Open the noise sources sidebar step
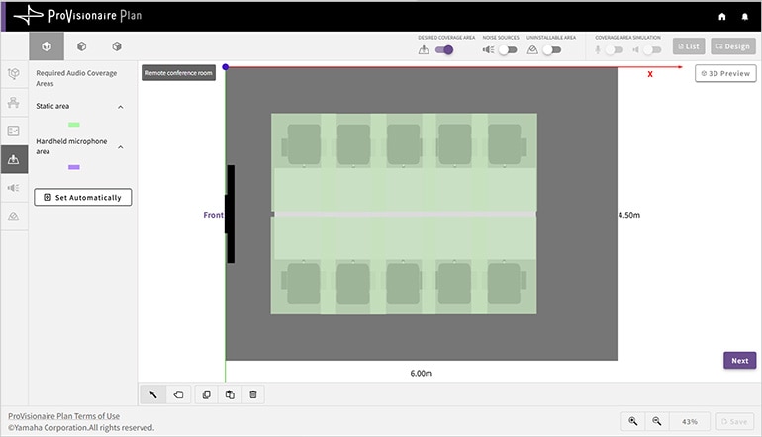This screenshot has width=762, height=437. pyautogui.click(x=14, y=187)
